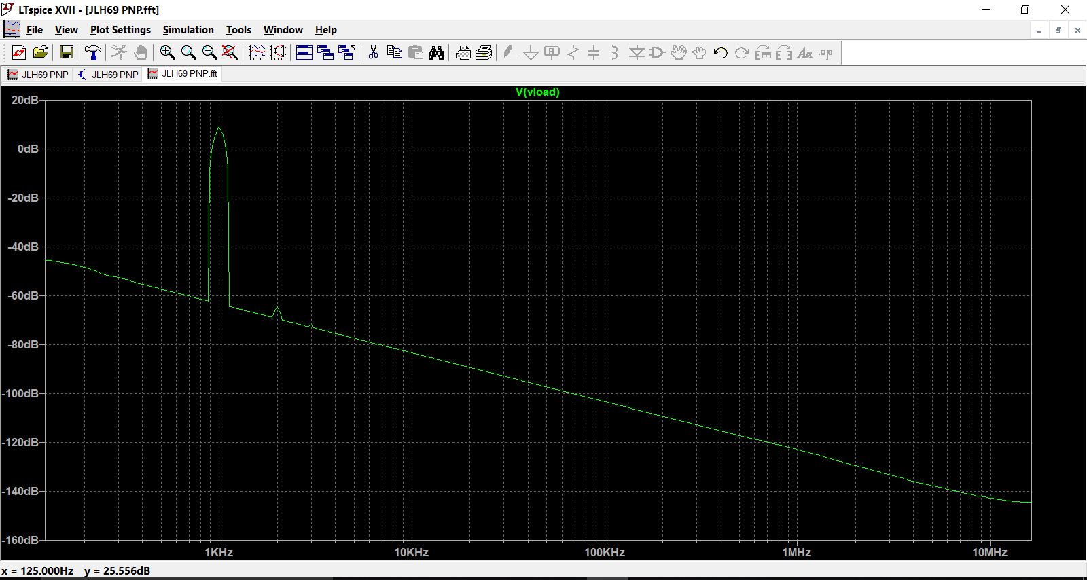Click the Copy icon
Image resolution: width=1087 pixels, height=580 pixels.
pos(394,52)
